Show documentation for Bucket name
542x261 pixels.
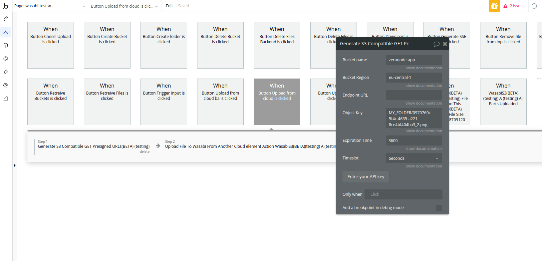point(424,68)
